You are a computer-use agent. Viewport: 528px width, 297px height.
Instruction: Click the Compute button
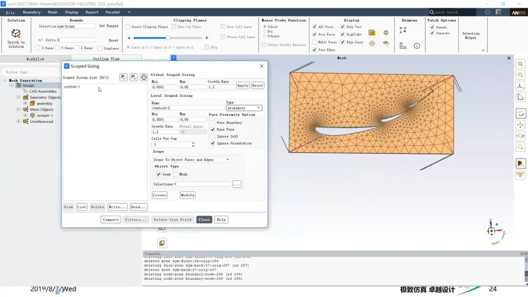point(110,220)
